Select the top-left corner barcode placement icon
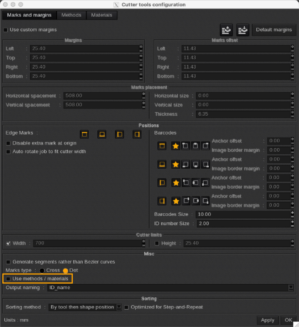Viewport: 299px width, 327px height. pos(186,146)
